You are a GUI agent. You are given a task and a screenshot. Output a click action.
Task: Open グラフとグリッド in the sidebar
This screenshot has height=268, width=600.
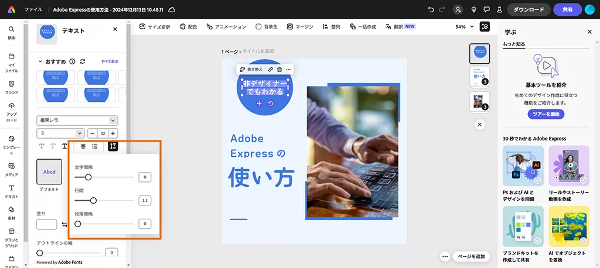tap(12, 238)
